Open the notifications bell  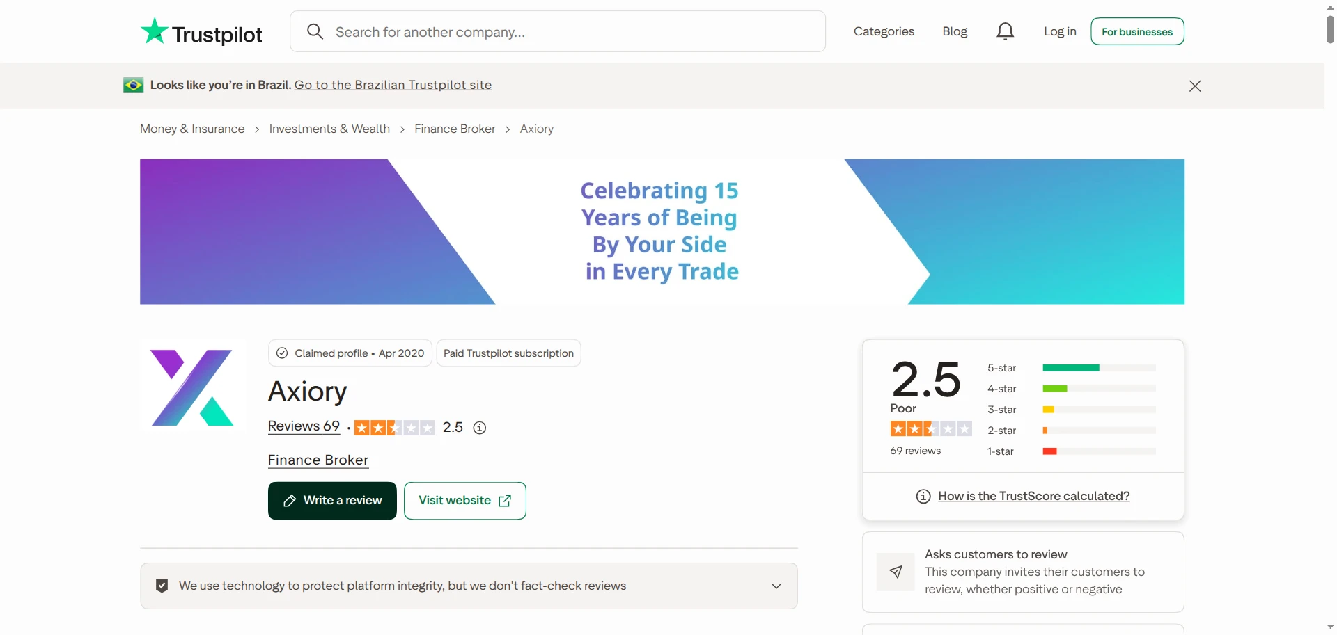[1005, 31]
